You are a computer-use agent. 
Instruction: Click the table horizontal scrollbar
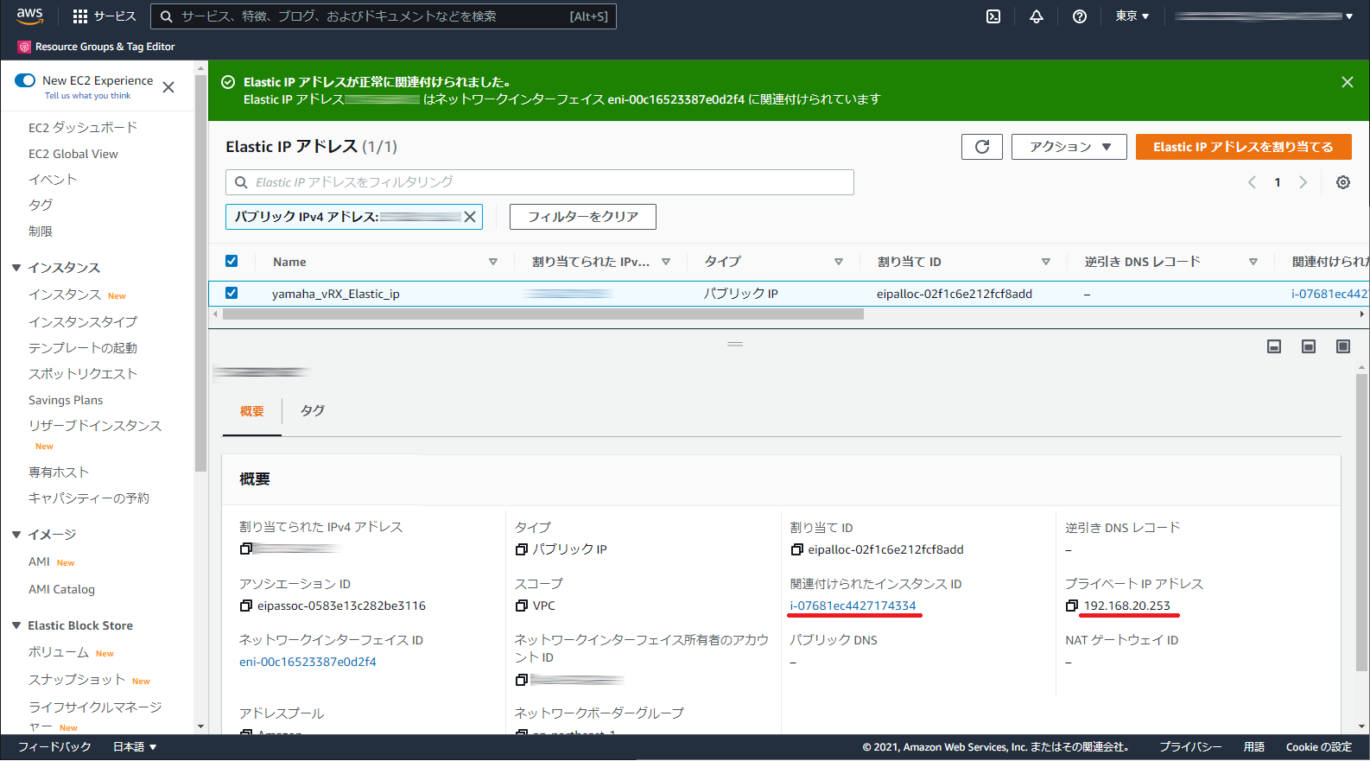point(543,314)
